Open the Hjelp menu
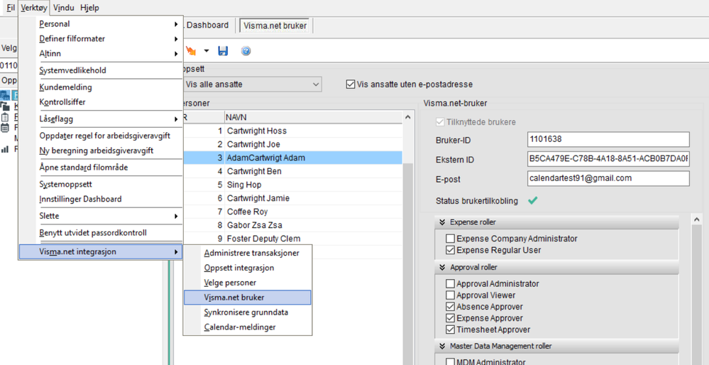 click(89, 8)
